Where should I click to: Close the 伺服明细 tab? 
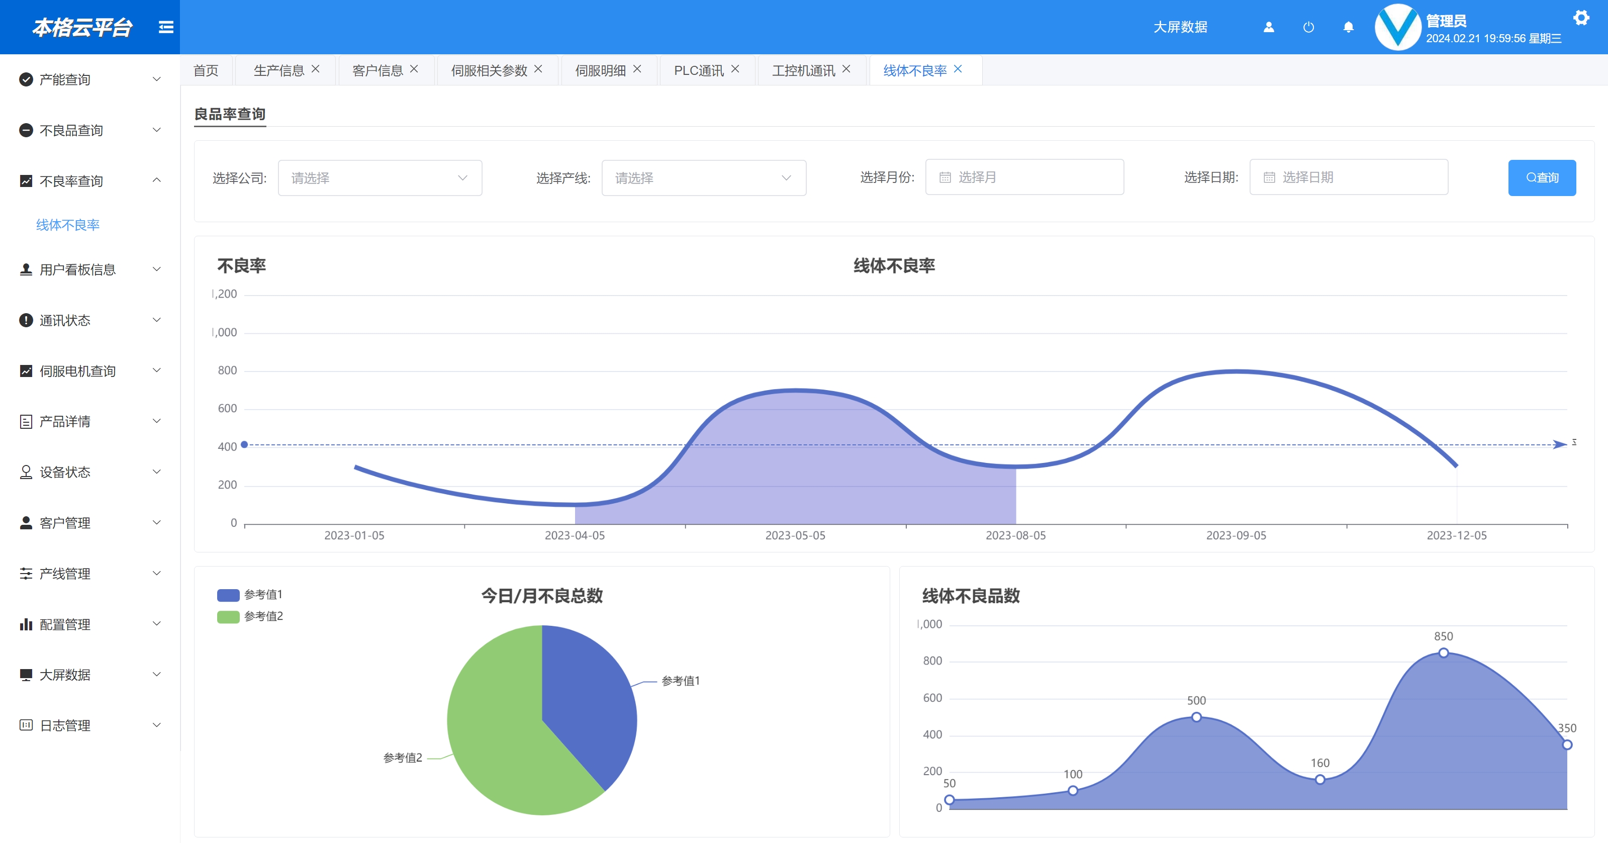coord(637,69)
